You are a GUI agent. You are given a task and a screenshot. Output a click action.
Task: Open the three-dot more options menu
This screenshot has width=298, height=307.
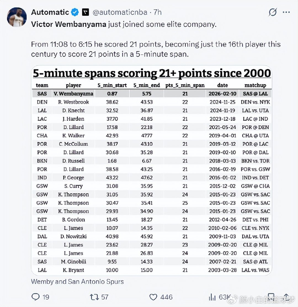(287, 13)
